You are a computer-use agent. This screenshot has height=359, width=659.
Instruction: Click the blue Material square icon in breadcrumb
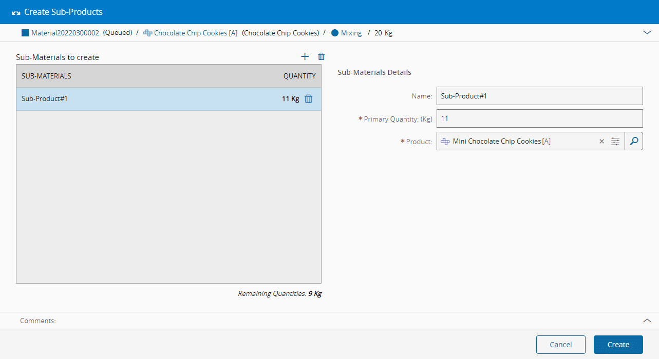click(25, 33)
